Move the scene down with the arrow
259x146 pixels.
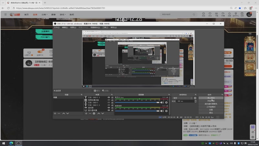pos(68,113)
